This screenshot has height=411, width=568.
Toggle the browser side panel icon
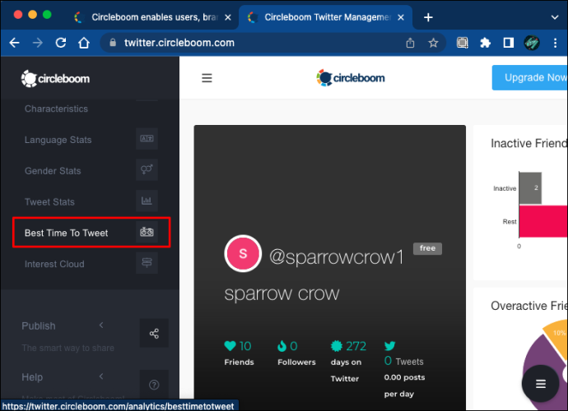(x=508, y=43)
